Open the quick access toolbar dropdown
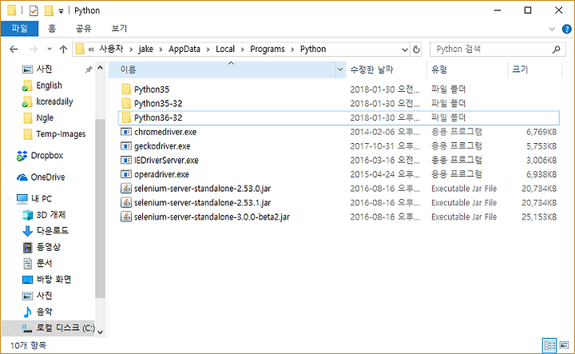 [x=61, y=11]
